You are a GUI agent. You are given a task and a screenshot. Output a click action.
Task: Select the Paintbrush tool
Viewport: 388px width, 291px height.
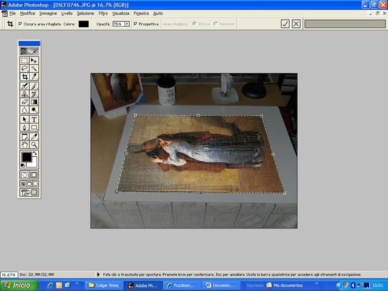34,86
